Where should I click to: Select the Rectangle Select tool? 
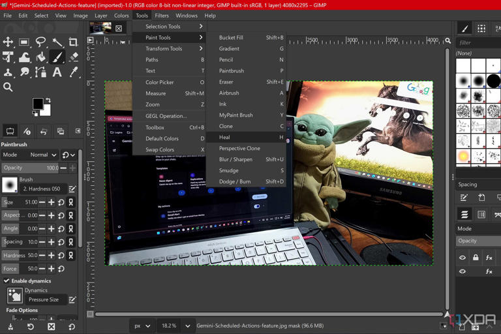point(24,42)
